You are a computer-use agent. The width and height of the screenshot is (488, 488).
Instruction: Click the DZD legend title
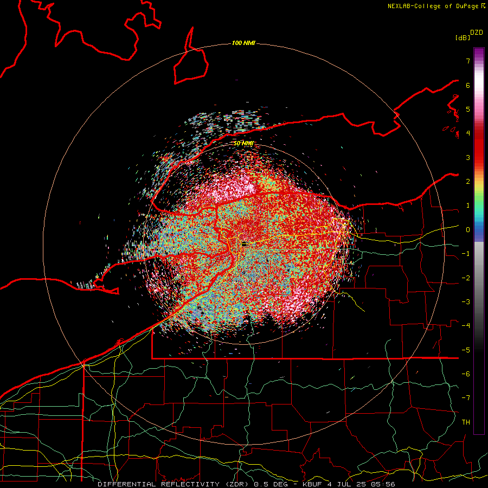pyautogui.click(x=477, y=33)
